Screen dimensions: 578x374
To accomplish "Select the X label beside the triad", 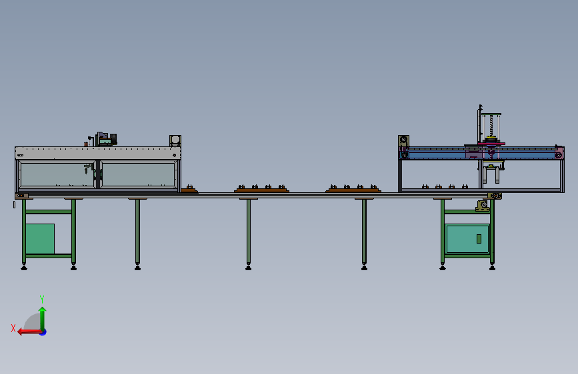I will [13, 328].
